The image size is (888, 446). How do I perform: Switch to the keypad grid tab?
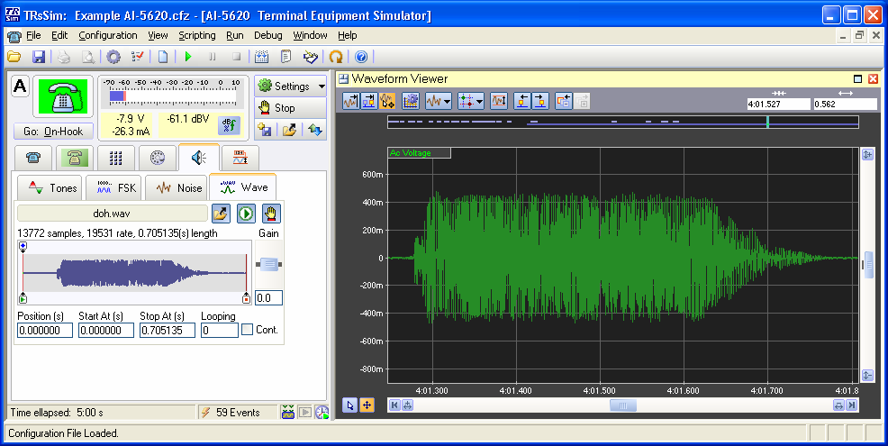(116, 158)
